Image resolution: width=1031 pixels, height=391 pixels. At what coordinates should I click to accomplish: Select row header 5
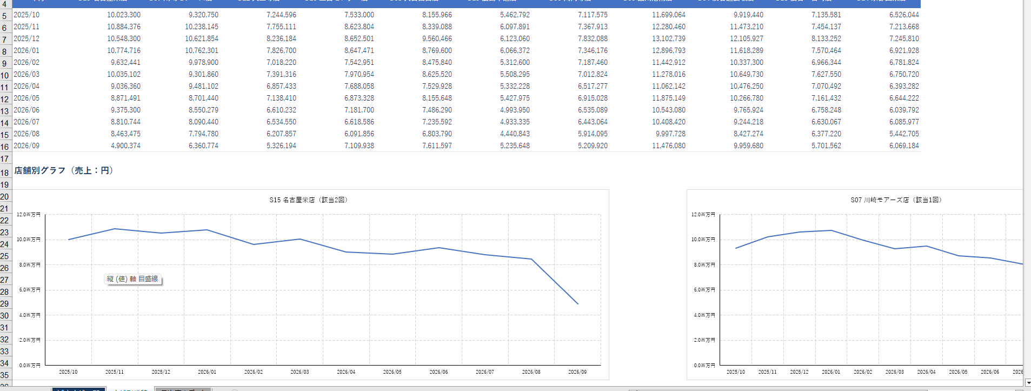pyautogui.click(x=5, y=16)
